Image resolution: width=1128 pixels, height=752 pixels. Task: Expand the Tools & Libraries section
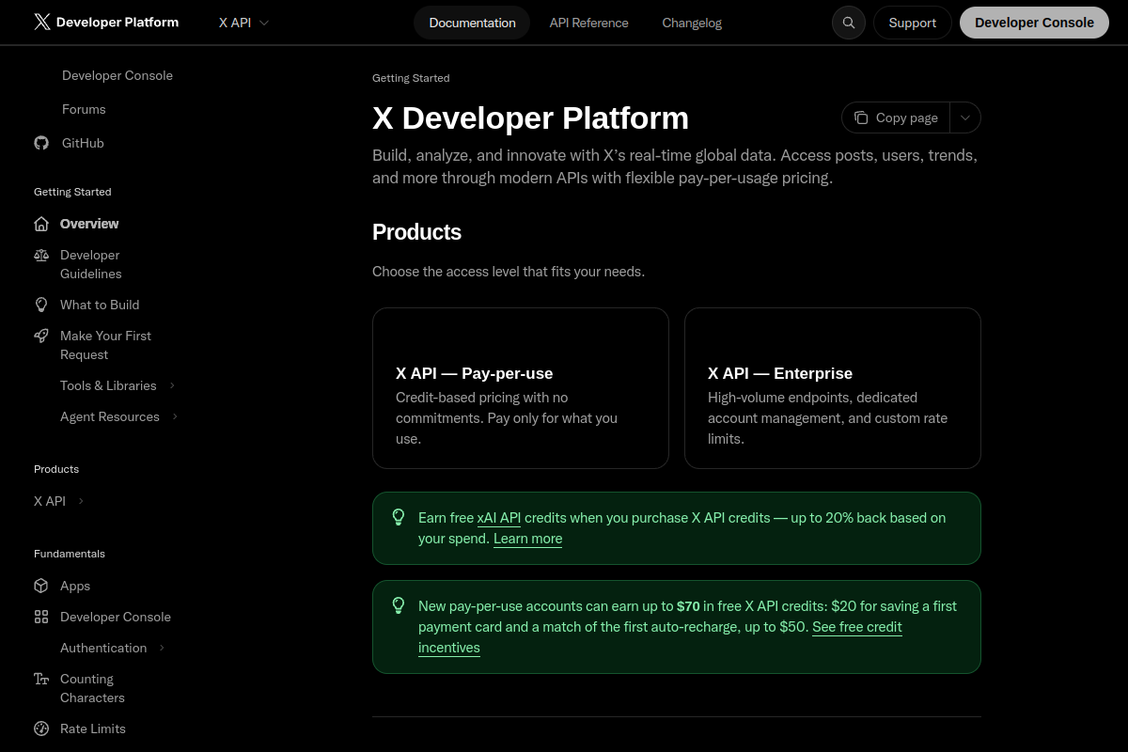click(173, 385)
